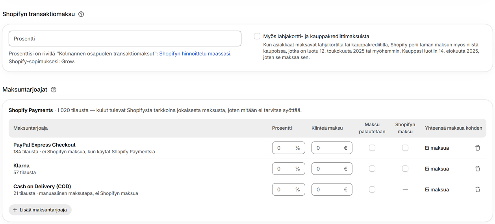
Task: Focus the Prosentti transaction fee field
Action: pos(125,39)
